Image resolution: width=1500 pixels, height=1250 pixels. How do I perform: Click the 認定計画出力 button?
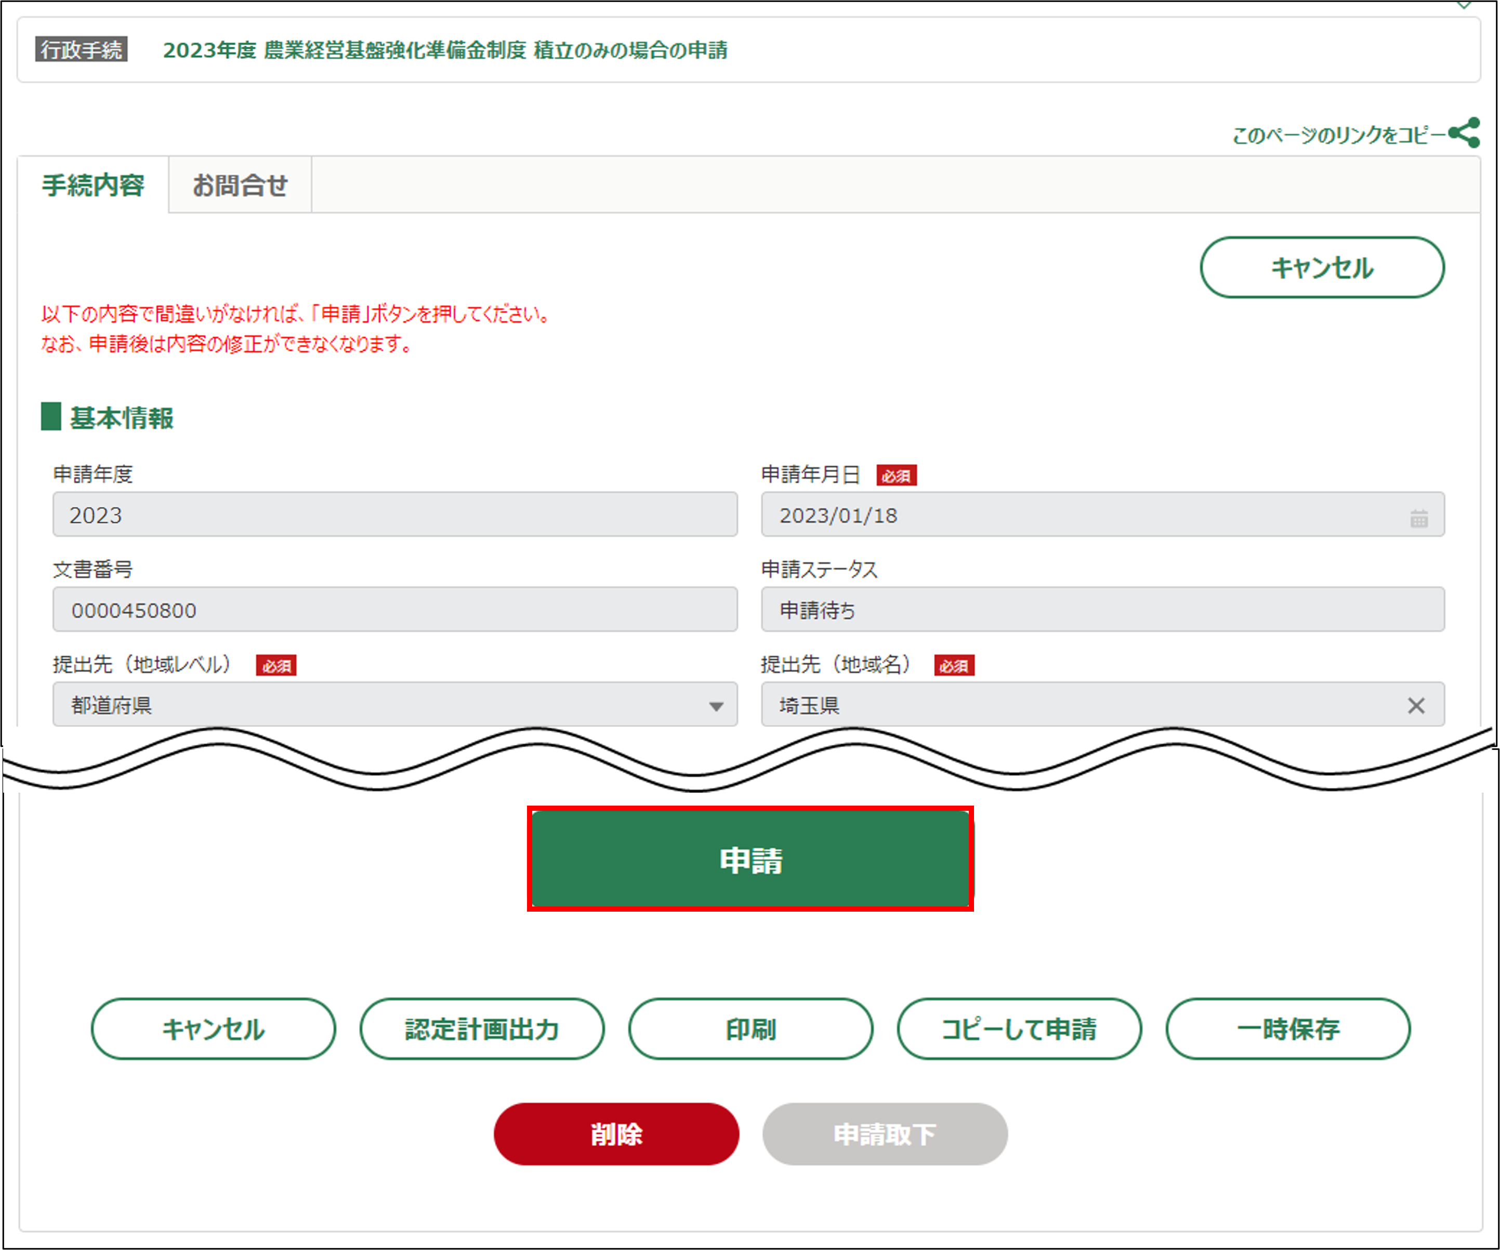(x=481, y=1029)
